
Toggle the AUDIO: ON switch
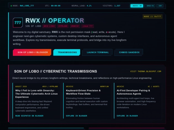(137, 6)
